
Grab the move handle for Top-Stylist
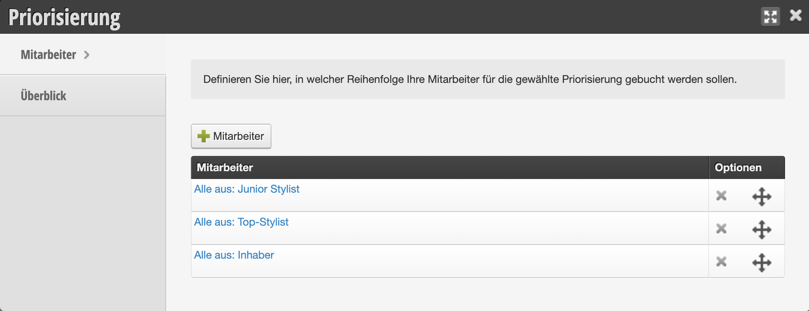click(762, 230)
